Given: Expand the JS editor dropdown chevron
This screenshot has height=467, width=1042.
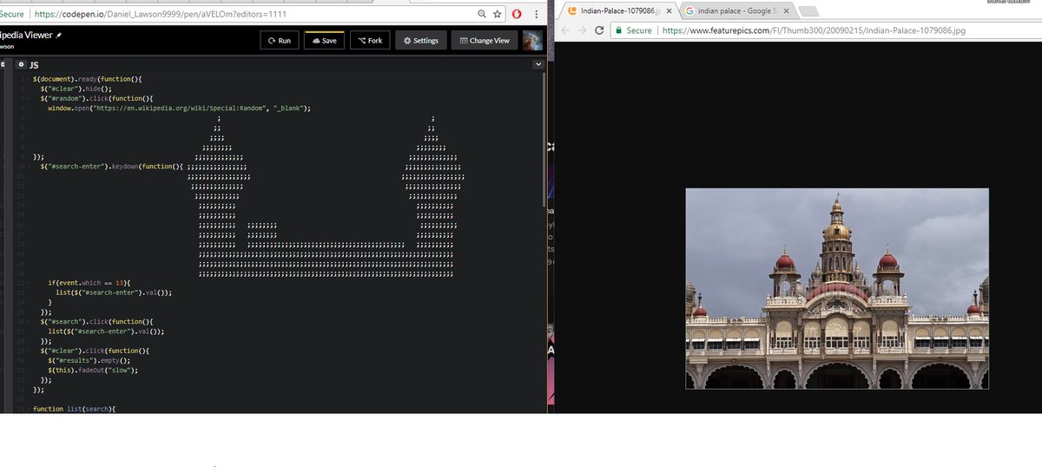Looking at the screenshot, I should (537, 65).
